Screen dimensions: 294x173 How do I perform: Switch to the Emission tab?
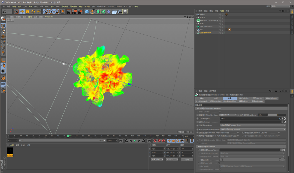pos(244,98)
